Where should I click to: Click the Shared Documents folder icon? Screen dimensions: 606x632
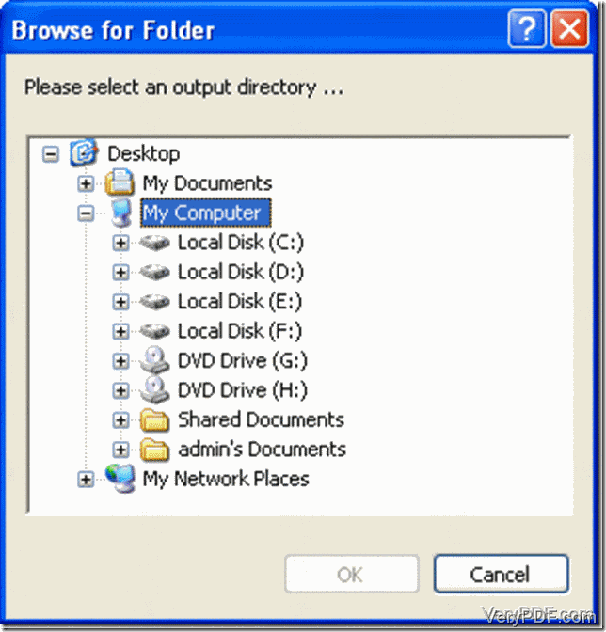[154, 420]
